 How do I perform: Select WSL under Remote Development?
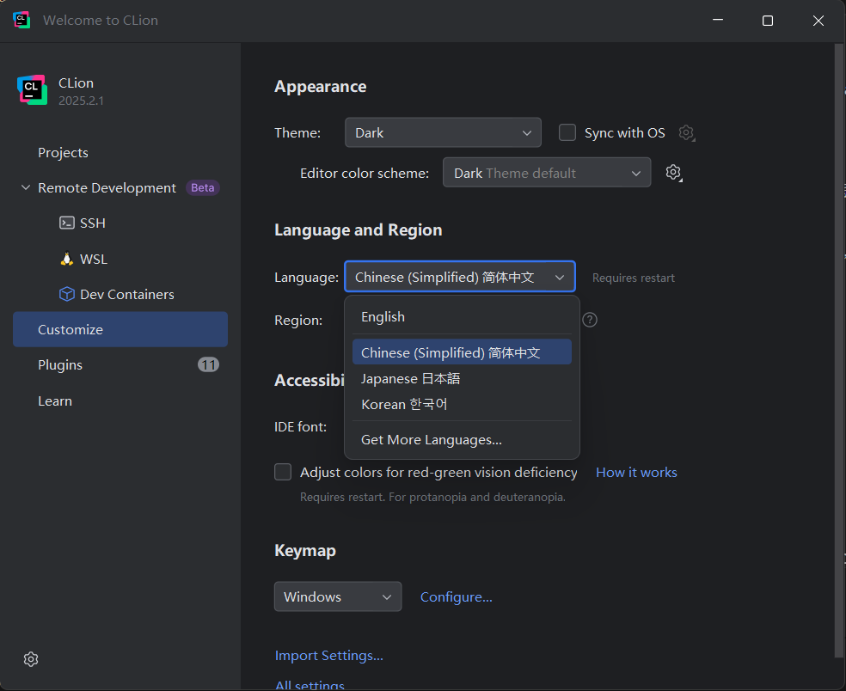[x=120, y=259]
